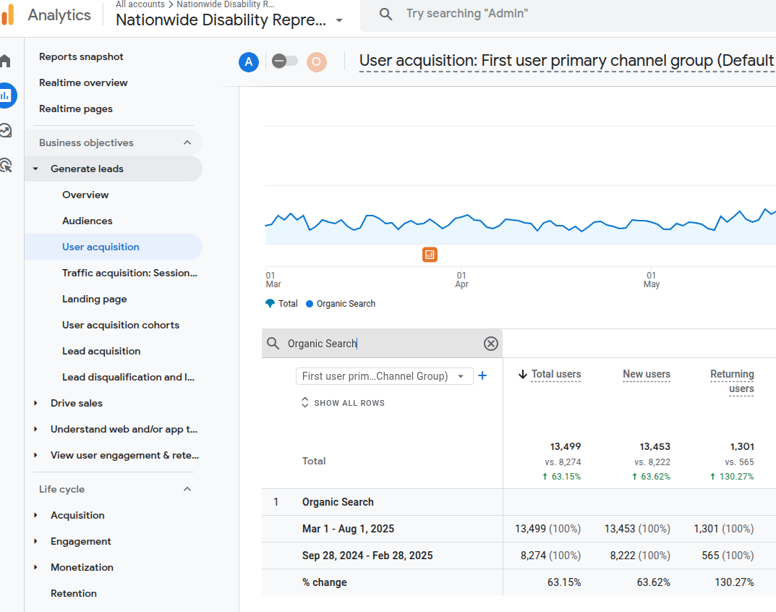Click the '% change' row label

[x=324, y=582]
